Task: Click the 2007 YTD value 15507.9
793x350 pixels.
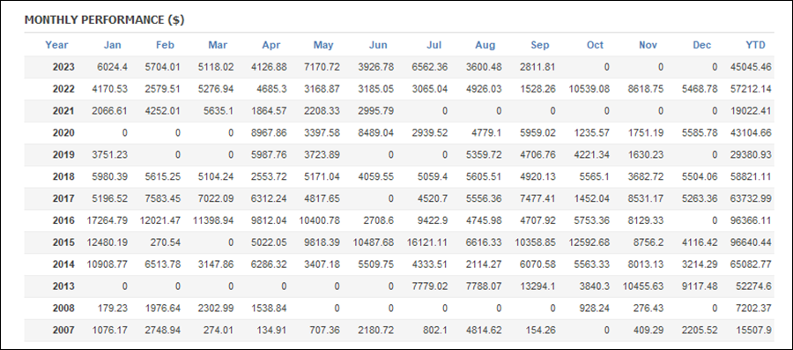Action: (753, 331)
